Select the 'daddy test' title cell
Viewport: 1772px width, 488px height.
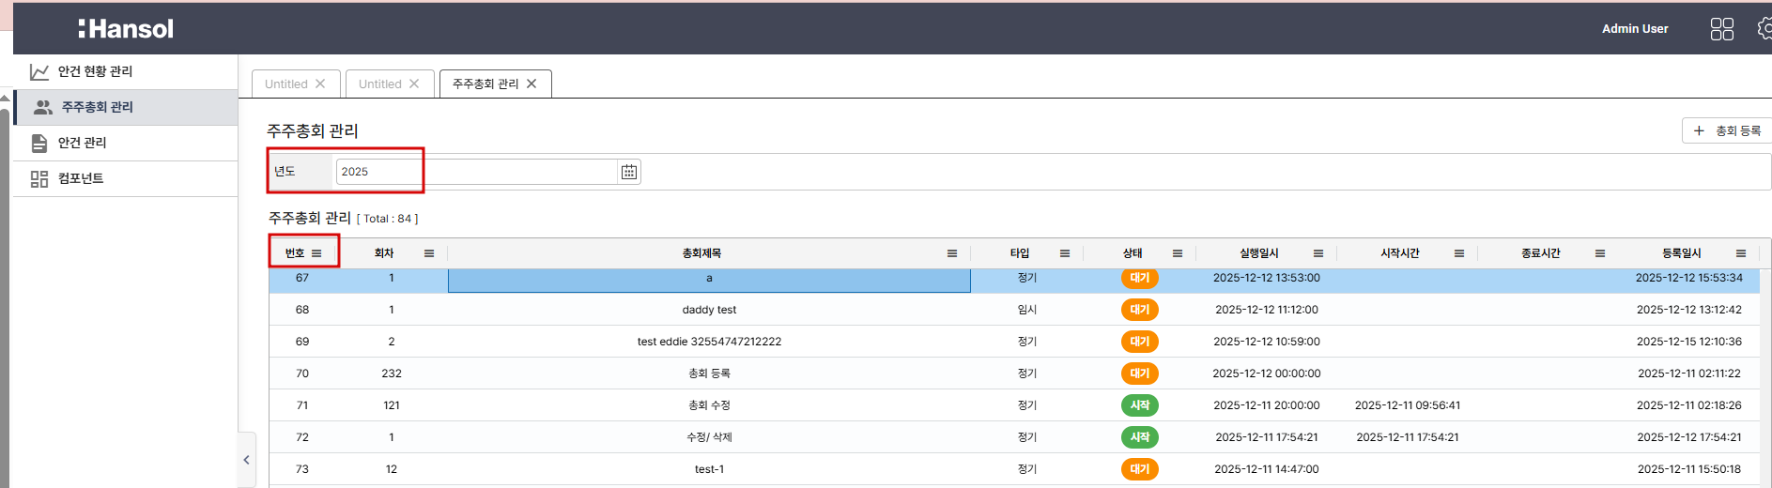tap(709, 310)
